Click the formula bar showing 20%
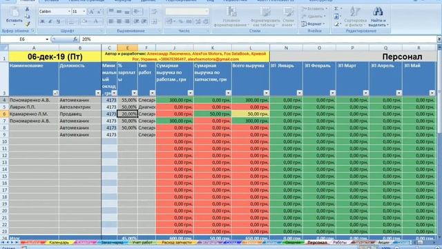442x249 pixels. pyautogui.click(x=258, y=39)
